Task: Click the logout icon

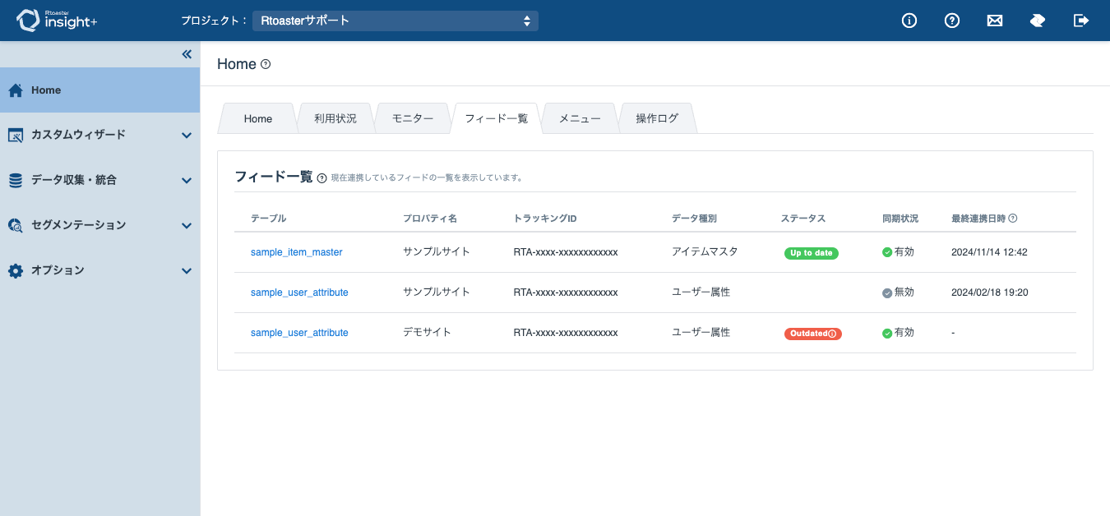Action: 1081,21
